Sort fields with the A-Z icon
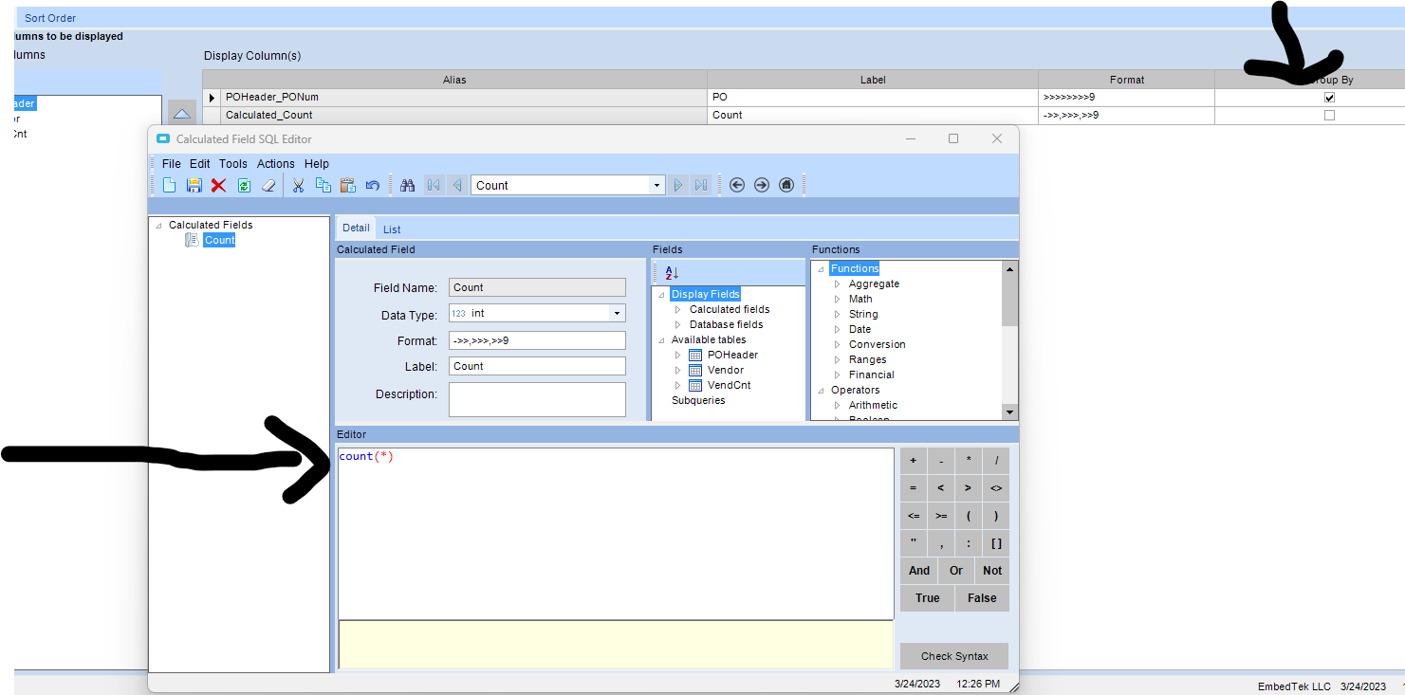 pos(672,273)
